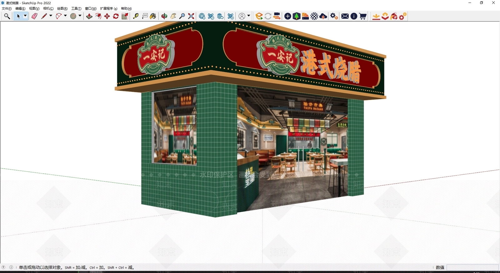The width and height of the screenshot is (500, 273).
Task: Open the search magnifier in the toolbar
Action: 7,16
